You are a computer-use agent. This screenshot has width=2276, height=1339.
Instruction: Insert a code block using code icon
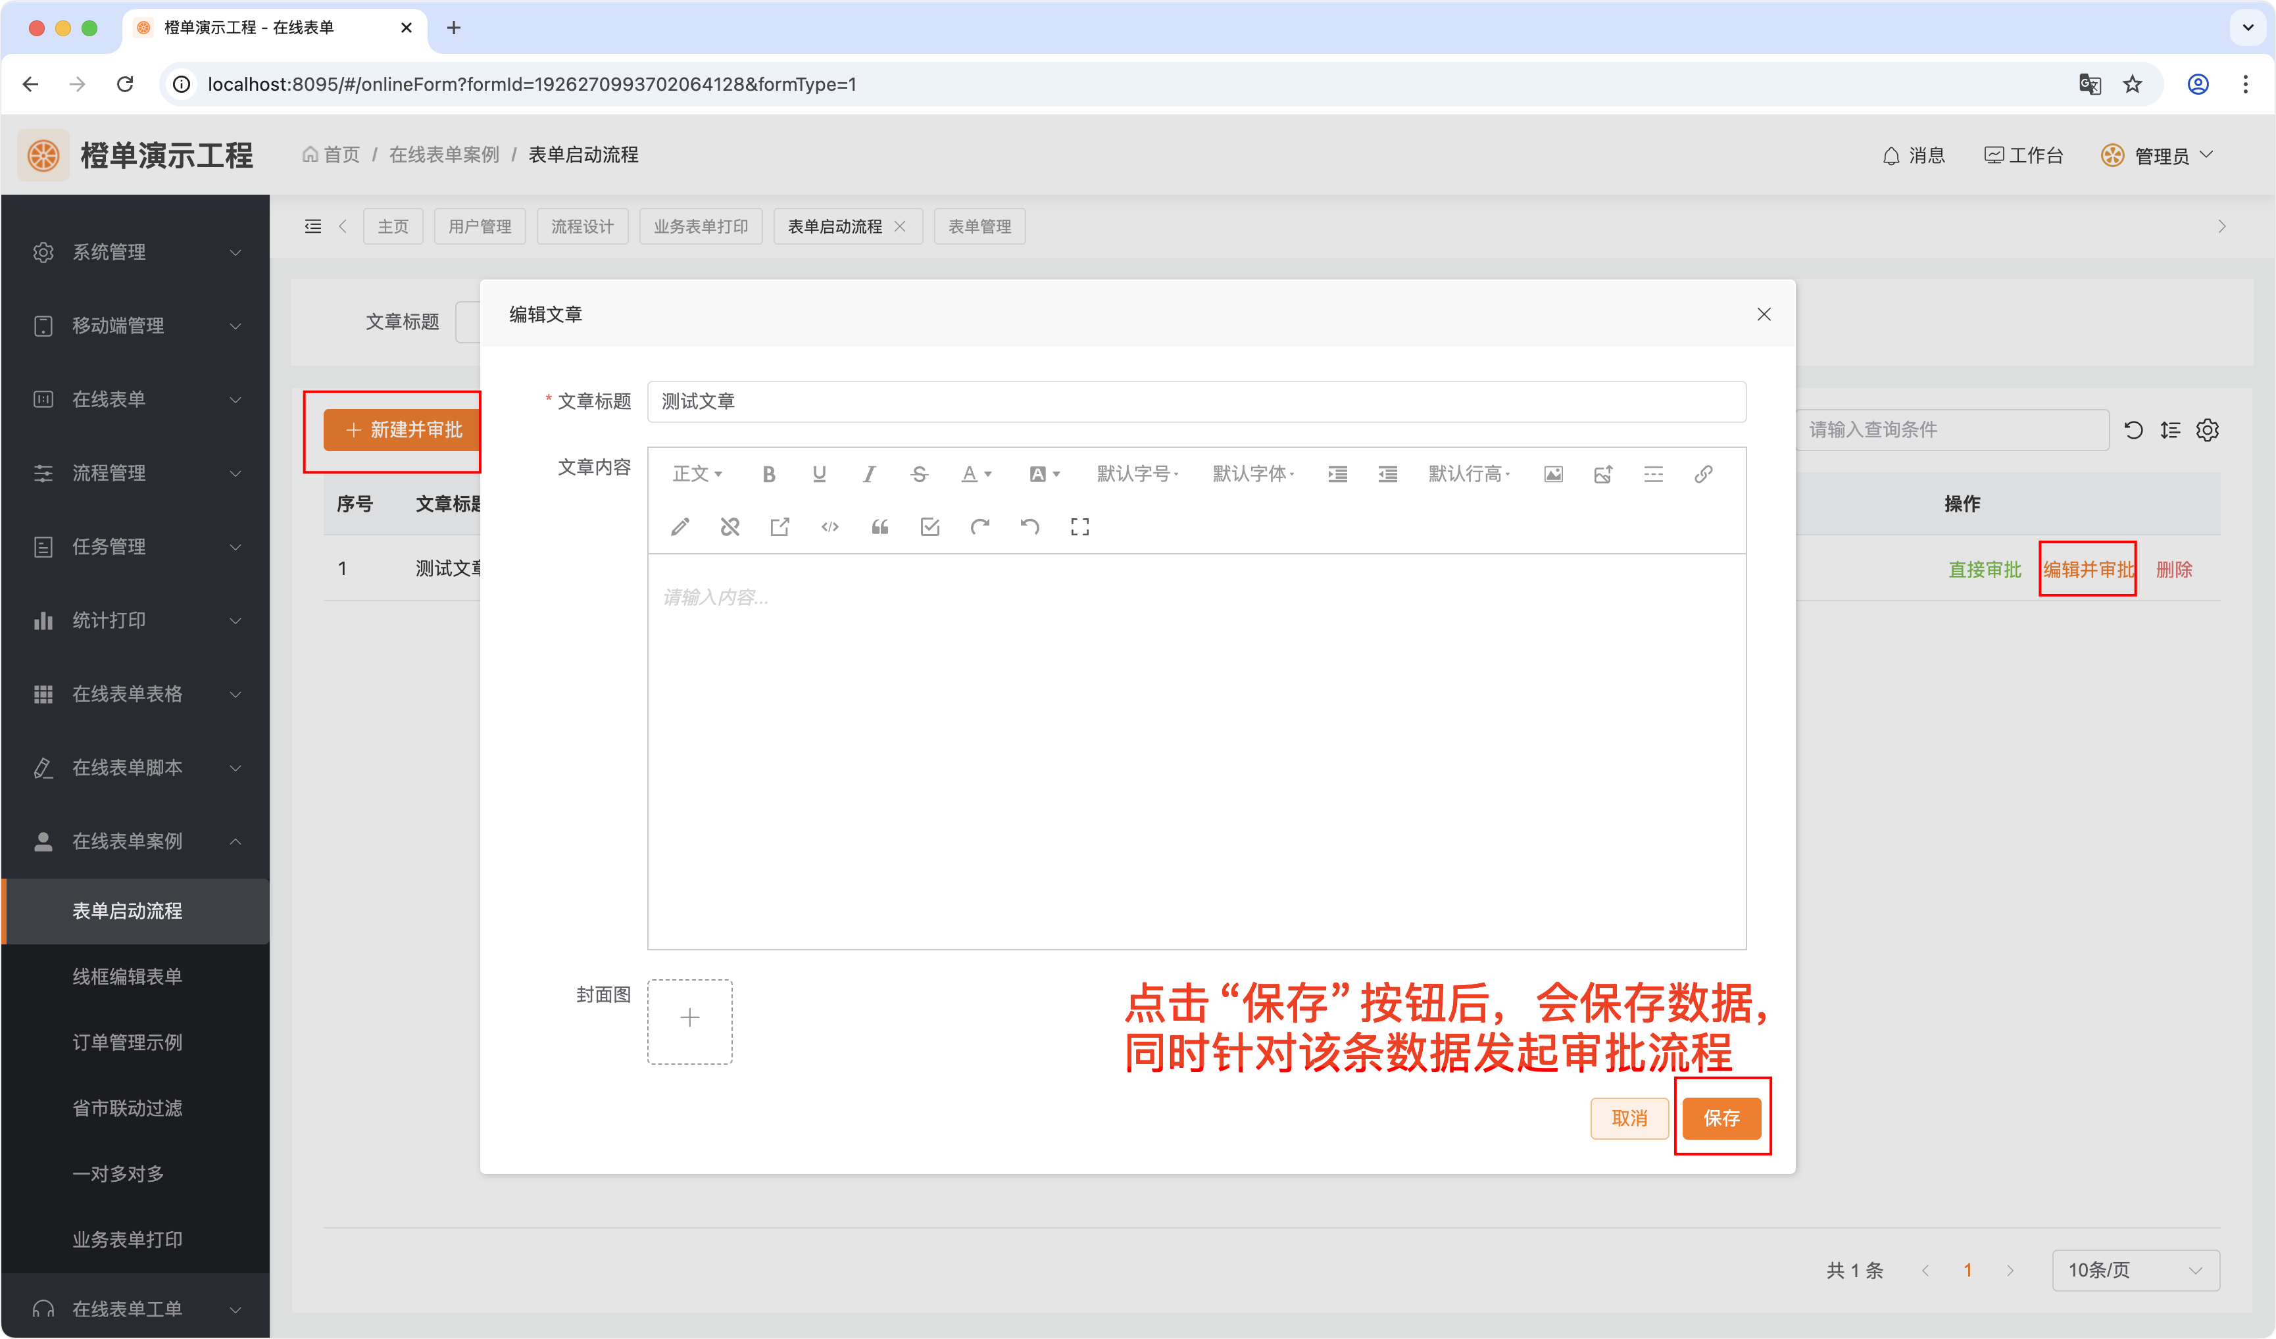coord(830,526)
